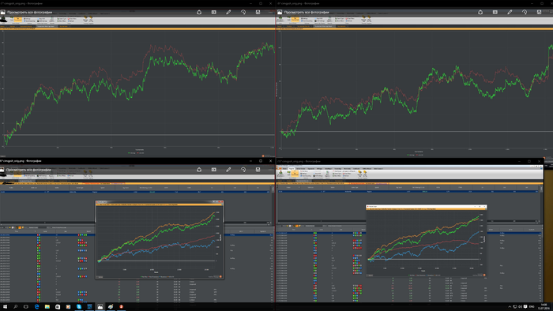Click Delete icon in bottom-left Photos window
Screen dimensions: 553x311
(x=258, y=170)
